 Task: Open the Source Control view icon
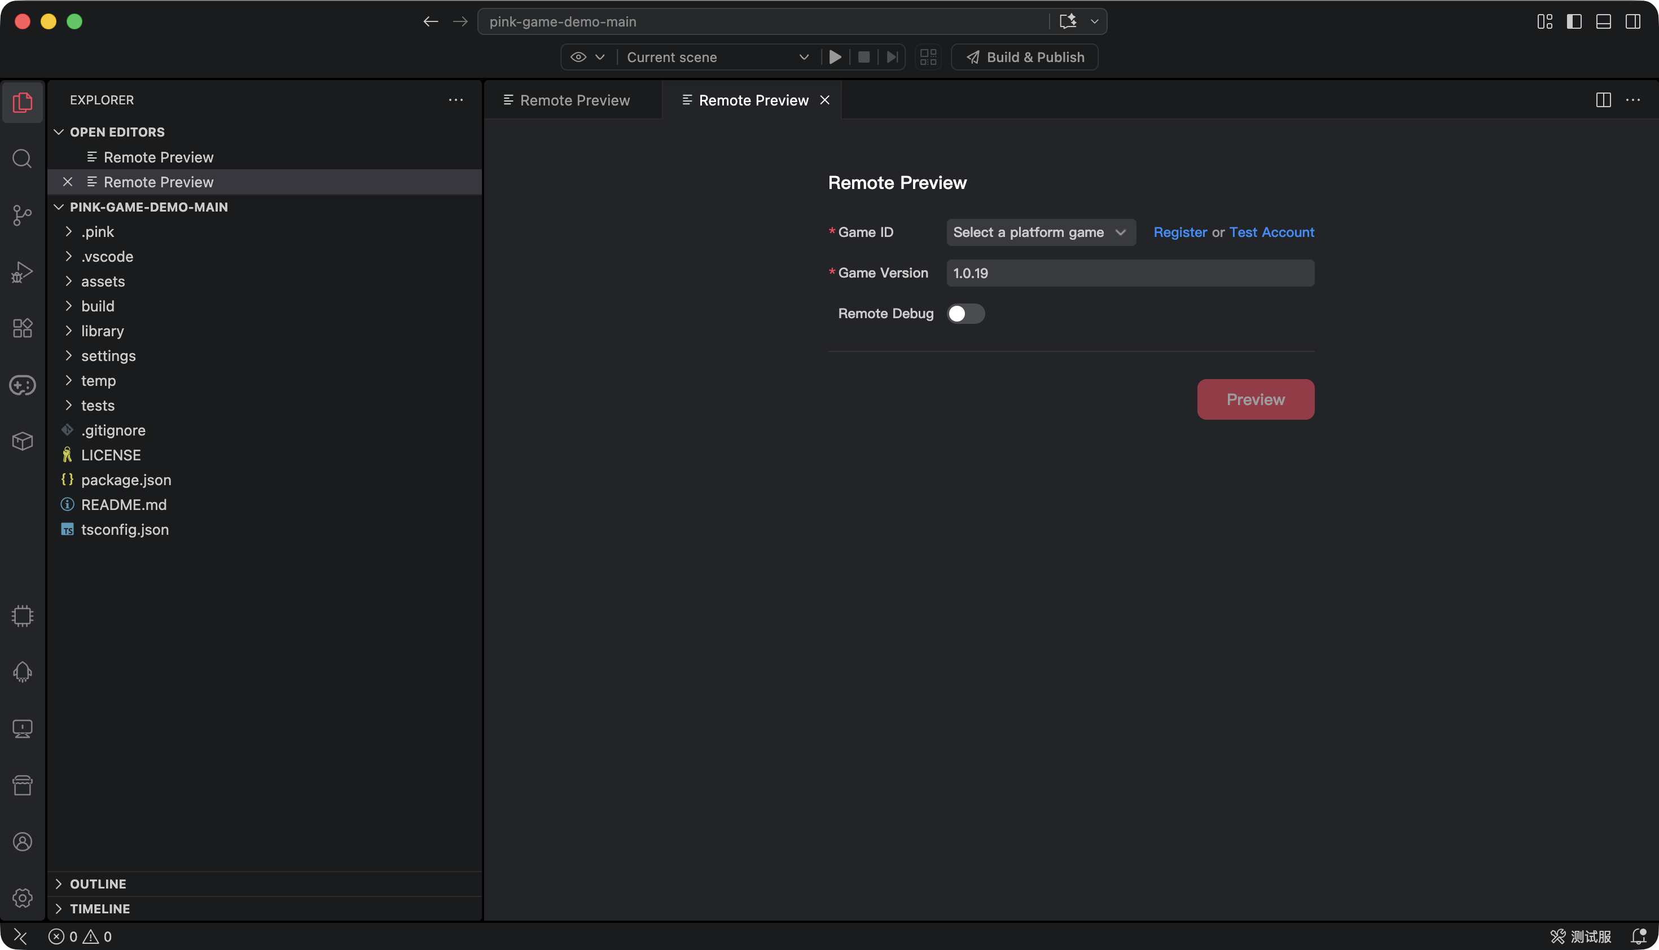point(22,215)
